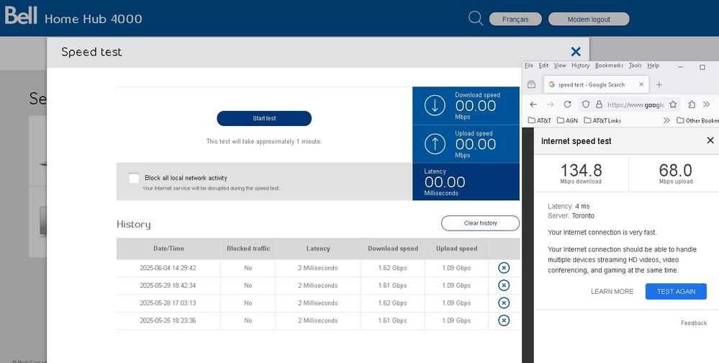
Task: Click the TEST AGAIN button
Action: pyautogui.click(x=676, y=291)
